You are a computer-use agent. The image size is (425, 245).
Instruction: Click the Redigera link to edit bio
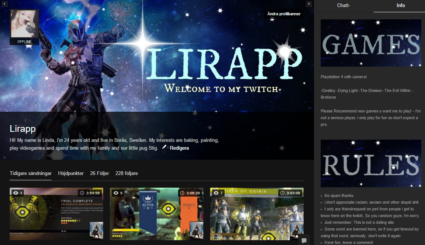(179, 148)
